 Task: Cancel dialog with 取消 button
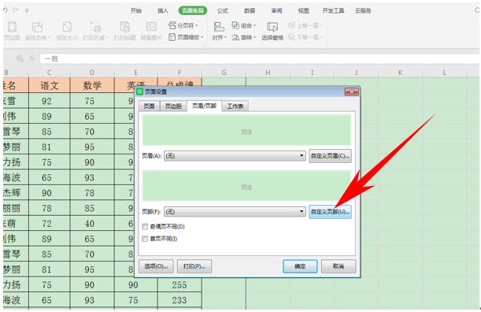339,266
